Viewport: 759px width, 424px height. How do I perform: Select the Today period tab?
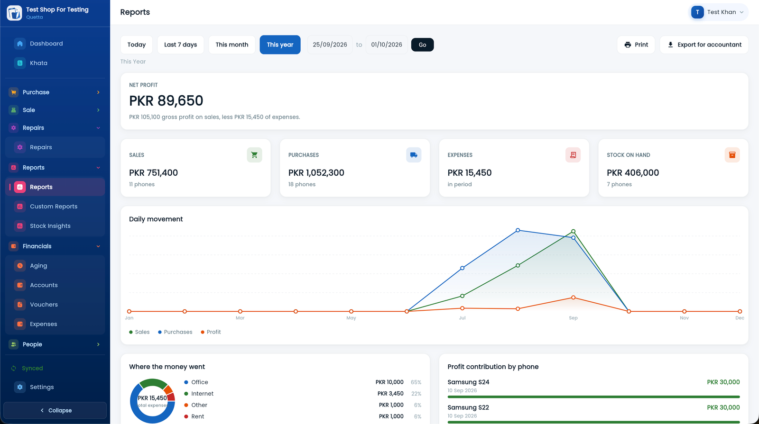(x=137, y=45)
